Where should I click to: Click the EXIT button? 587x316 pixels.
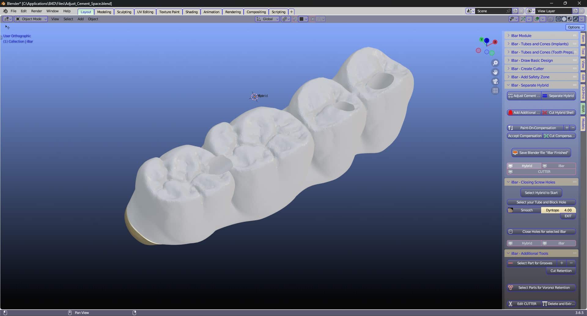coord(568,216)
